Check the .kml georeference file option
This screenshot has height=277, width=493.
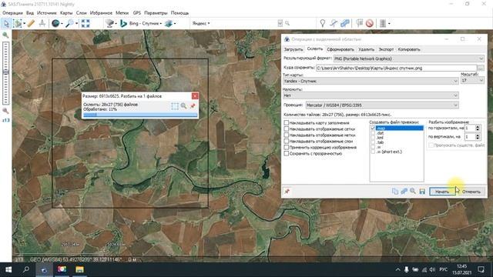(x=373, y=138)
